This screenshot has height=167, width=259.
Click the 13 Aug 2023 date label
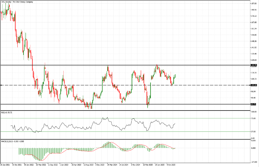(89, 165)
